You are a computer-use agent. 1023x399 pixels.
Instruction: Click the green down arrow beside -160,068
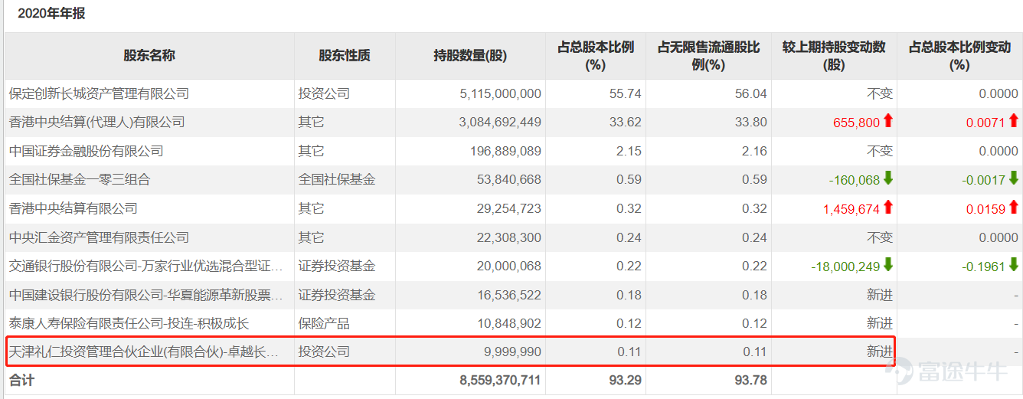[x=887, y=178]
